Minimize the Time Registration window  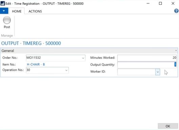click(x=148, y=3)
